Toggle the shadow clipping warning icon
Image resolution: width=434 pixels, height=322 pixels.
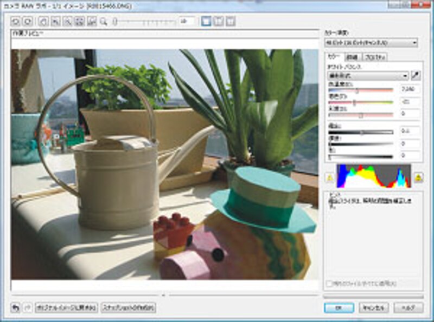point(330,178)
